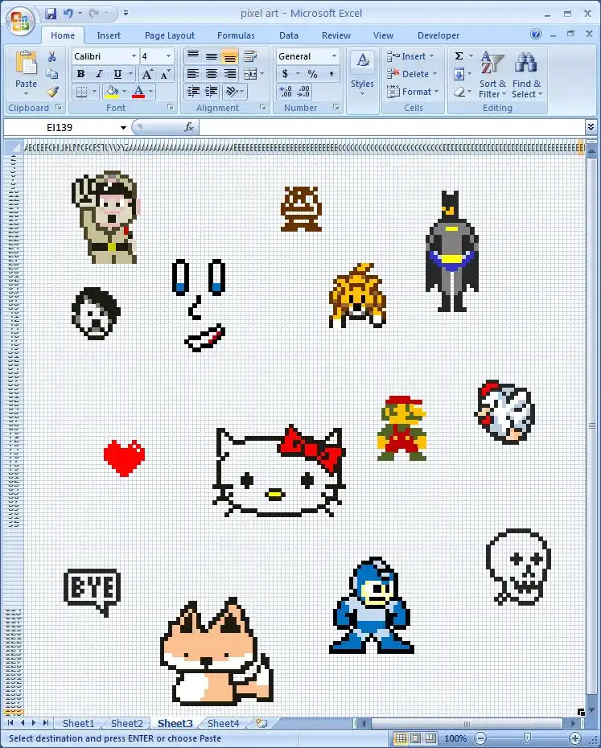Switch to Page Layout view in status bar
The width and height of the screenshot is (601, 748).
click(x=415, y=738)
